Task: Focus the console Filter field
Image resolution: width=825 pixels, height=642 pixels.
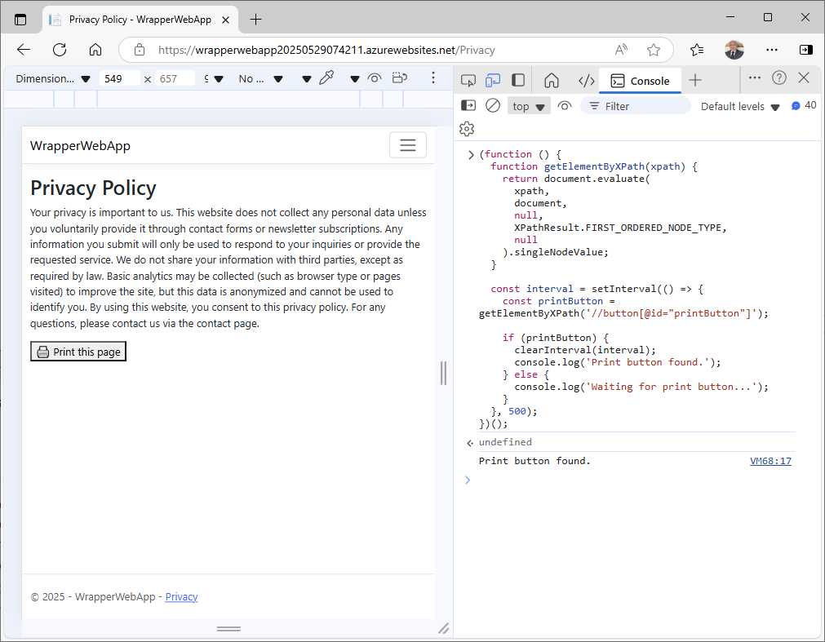Action: (636, 106)
